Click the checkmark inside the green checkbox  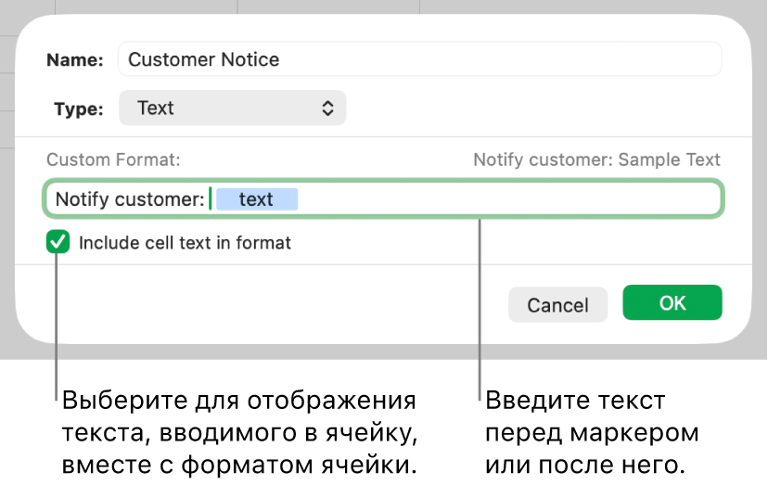[58, 243]
